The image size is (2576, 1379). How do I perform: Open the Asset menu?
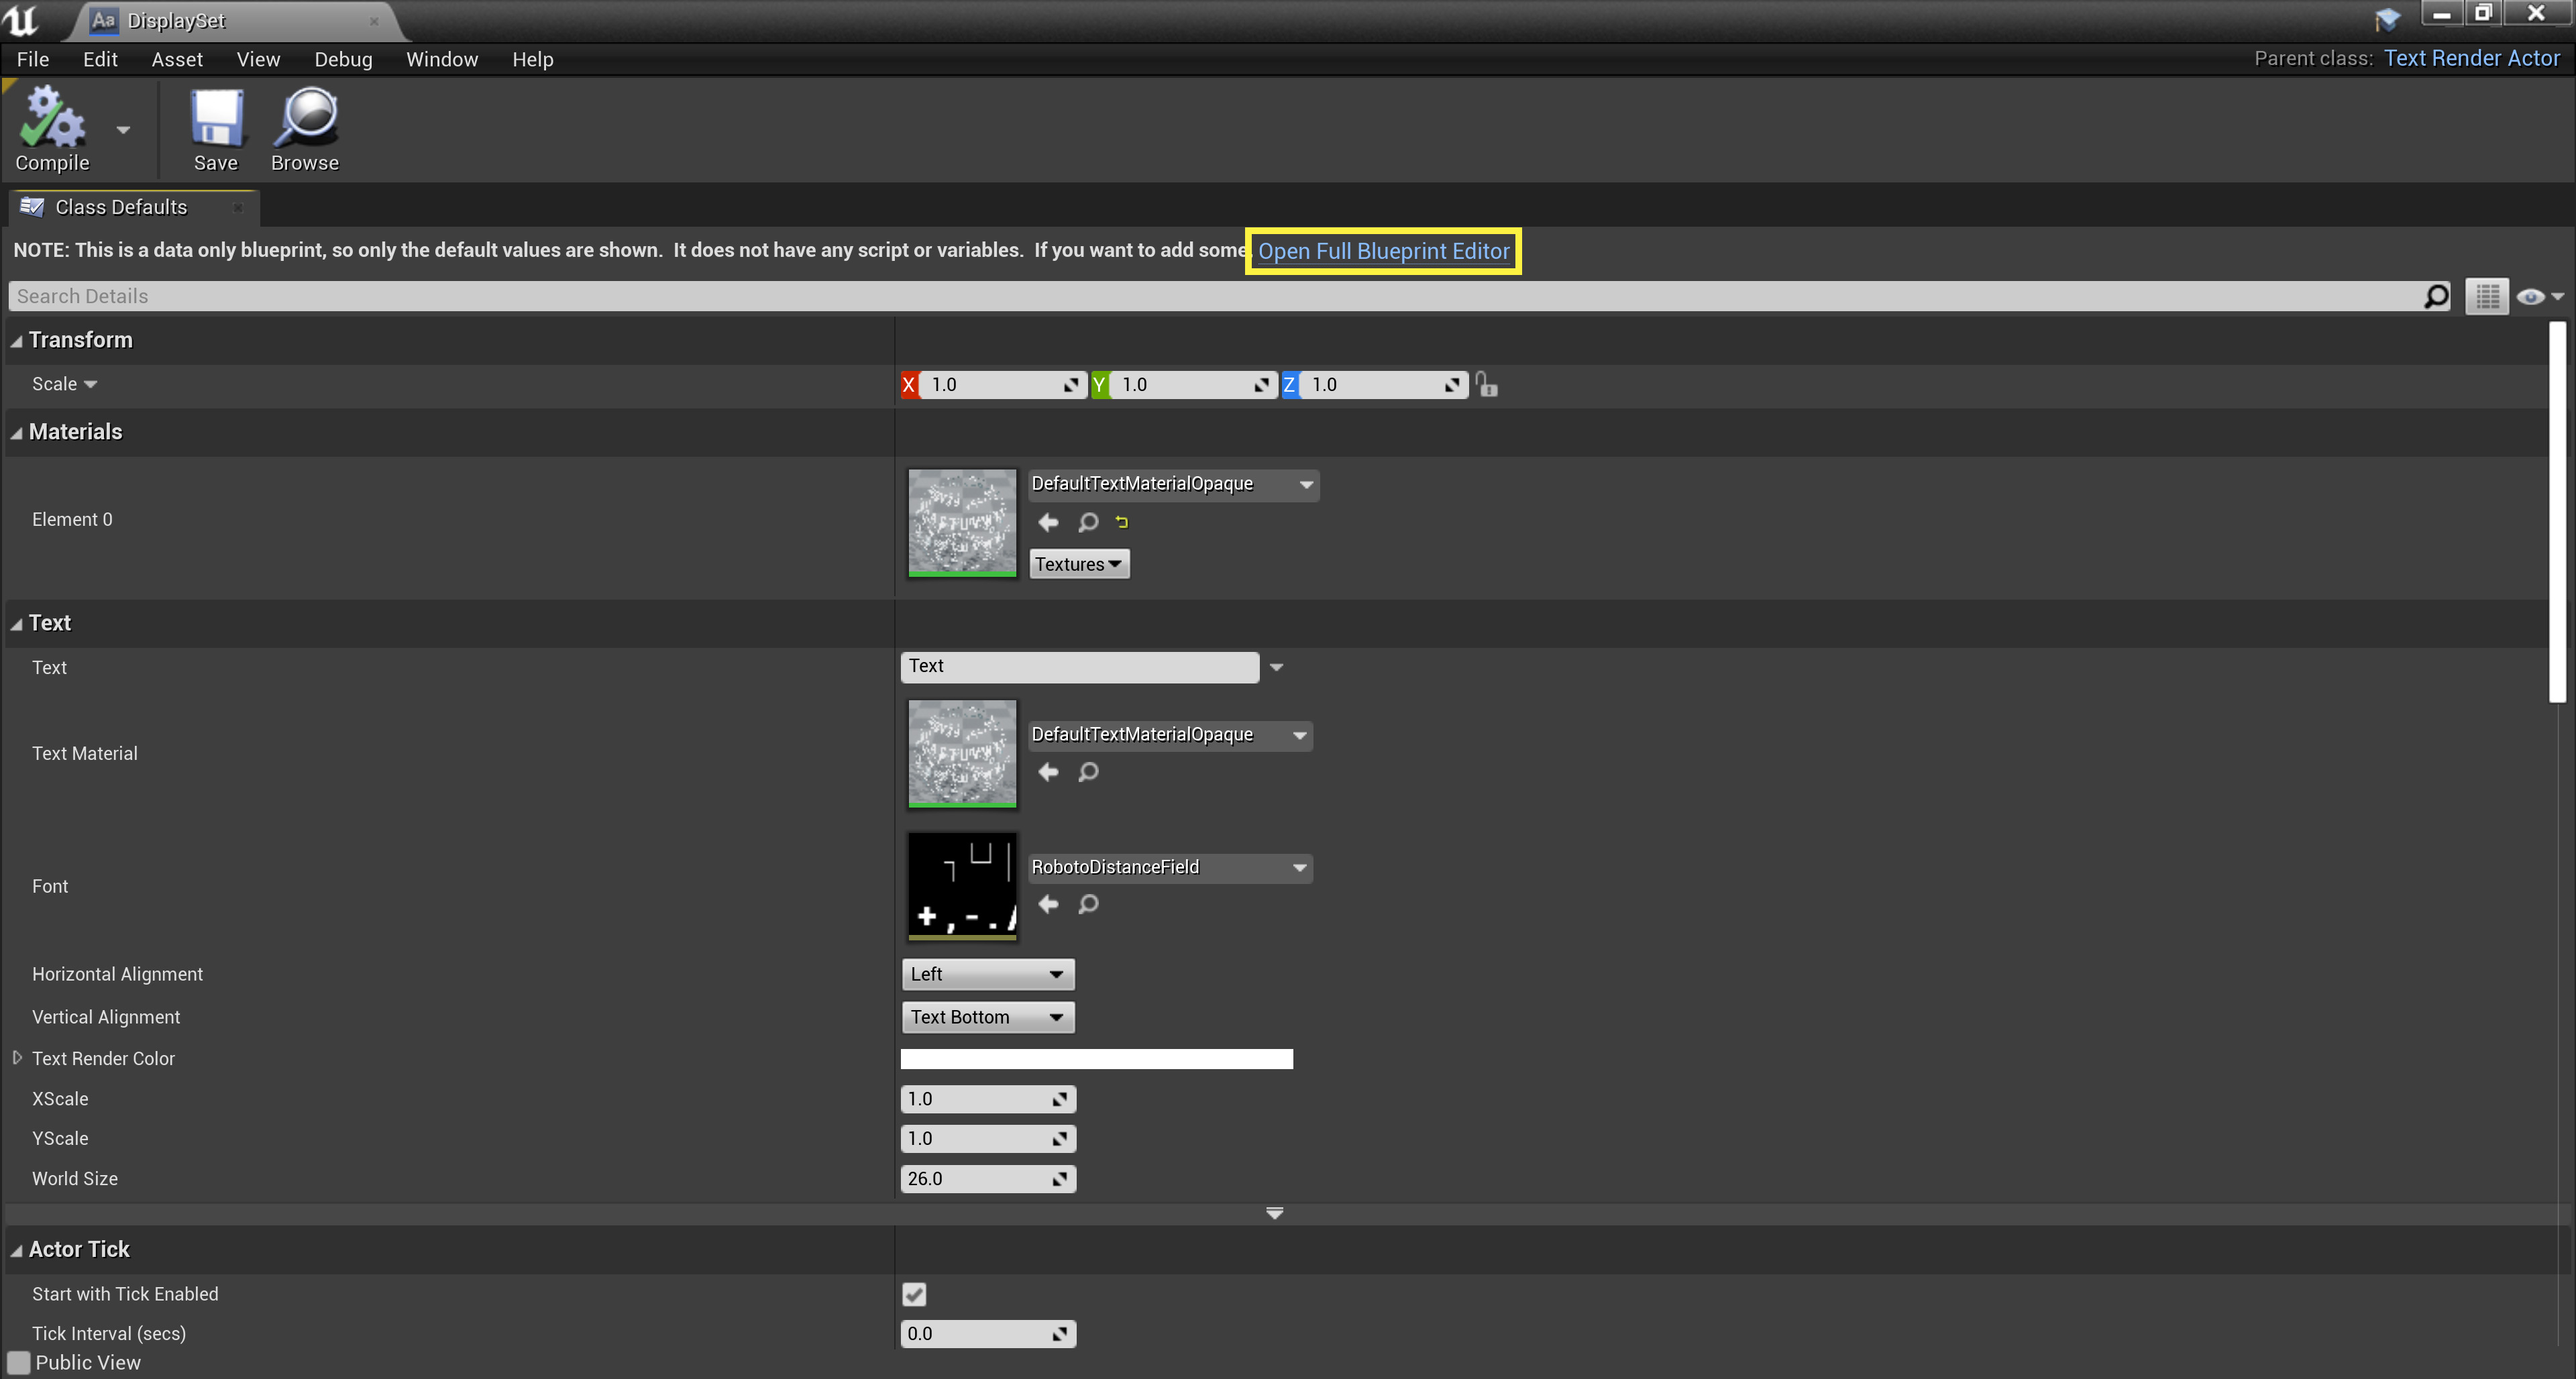(x=177, y=59)
